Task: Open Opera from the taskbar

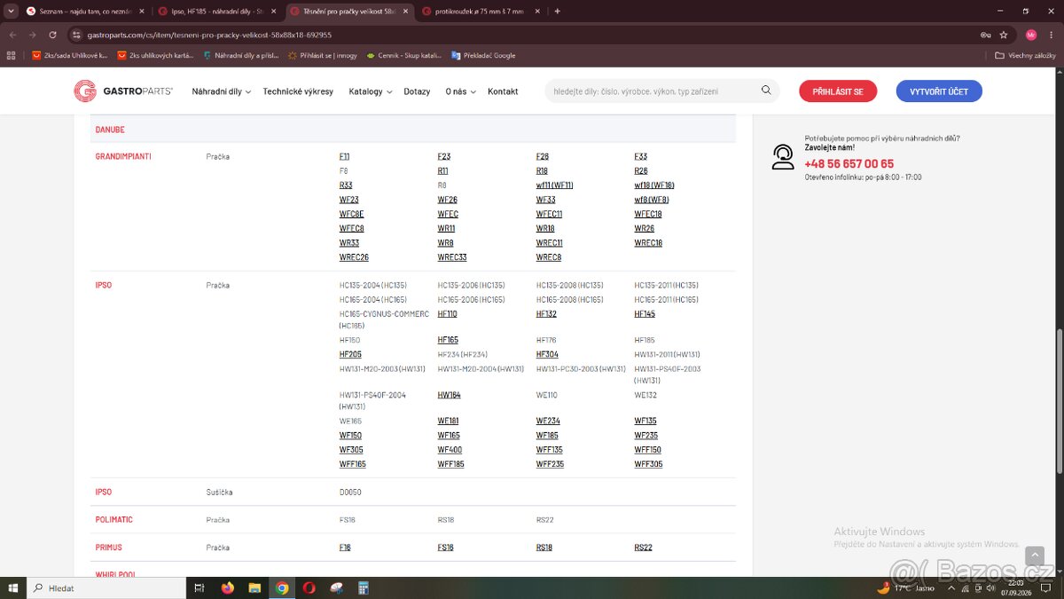Action: point(309,587)
